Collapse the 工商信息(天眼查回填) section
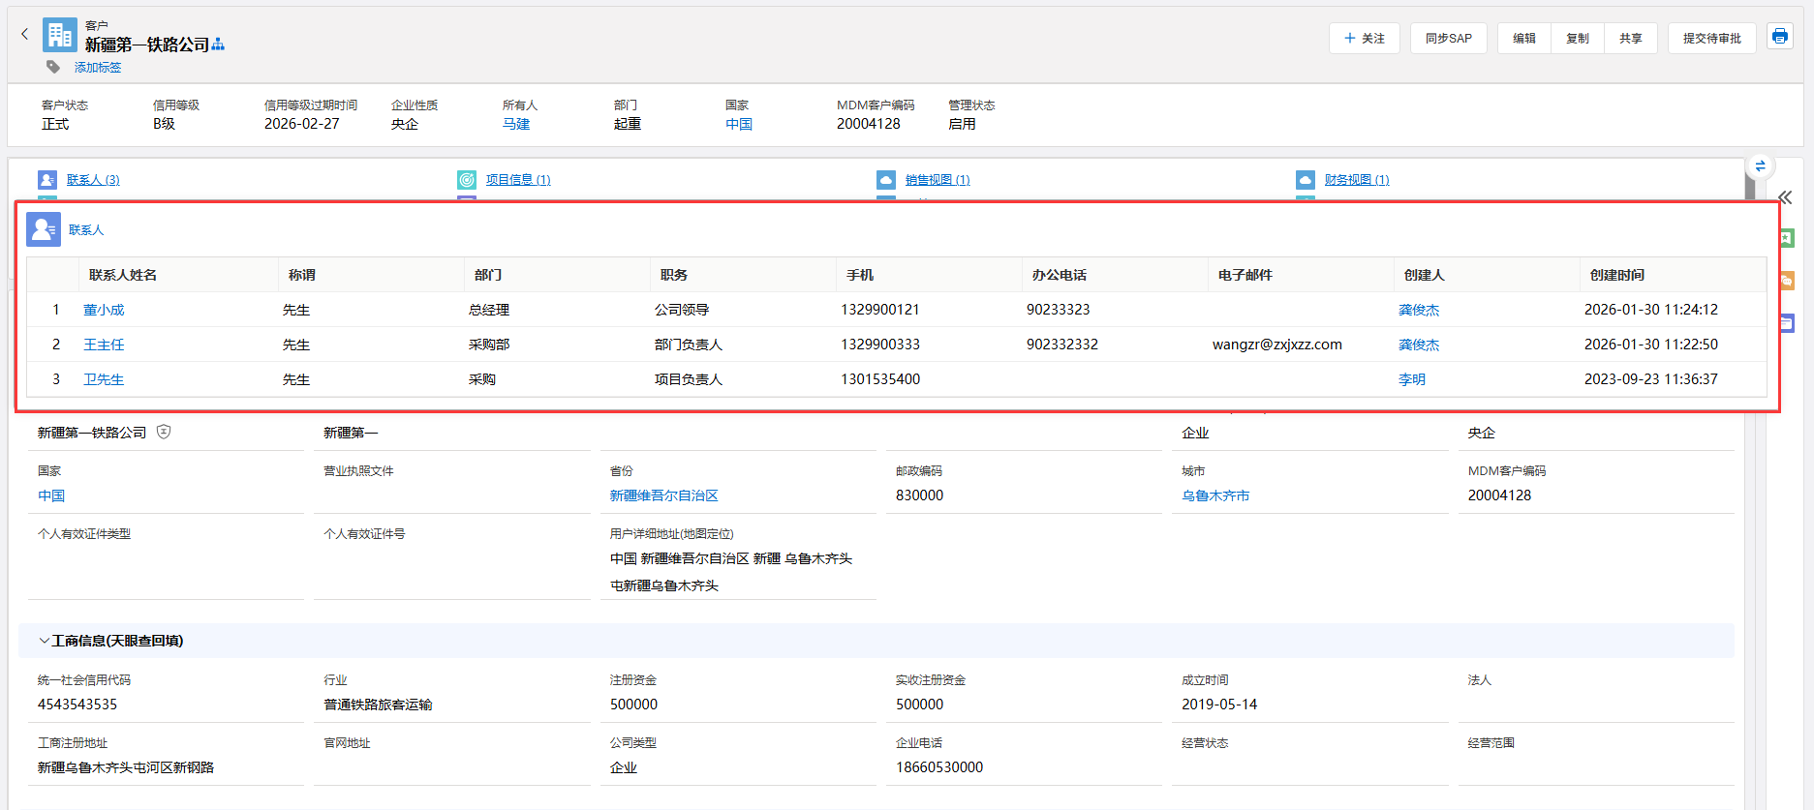Viewport: 1814px width, 810px height. point(45,641)
